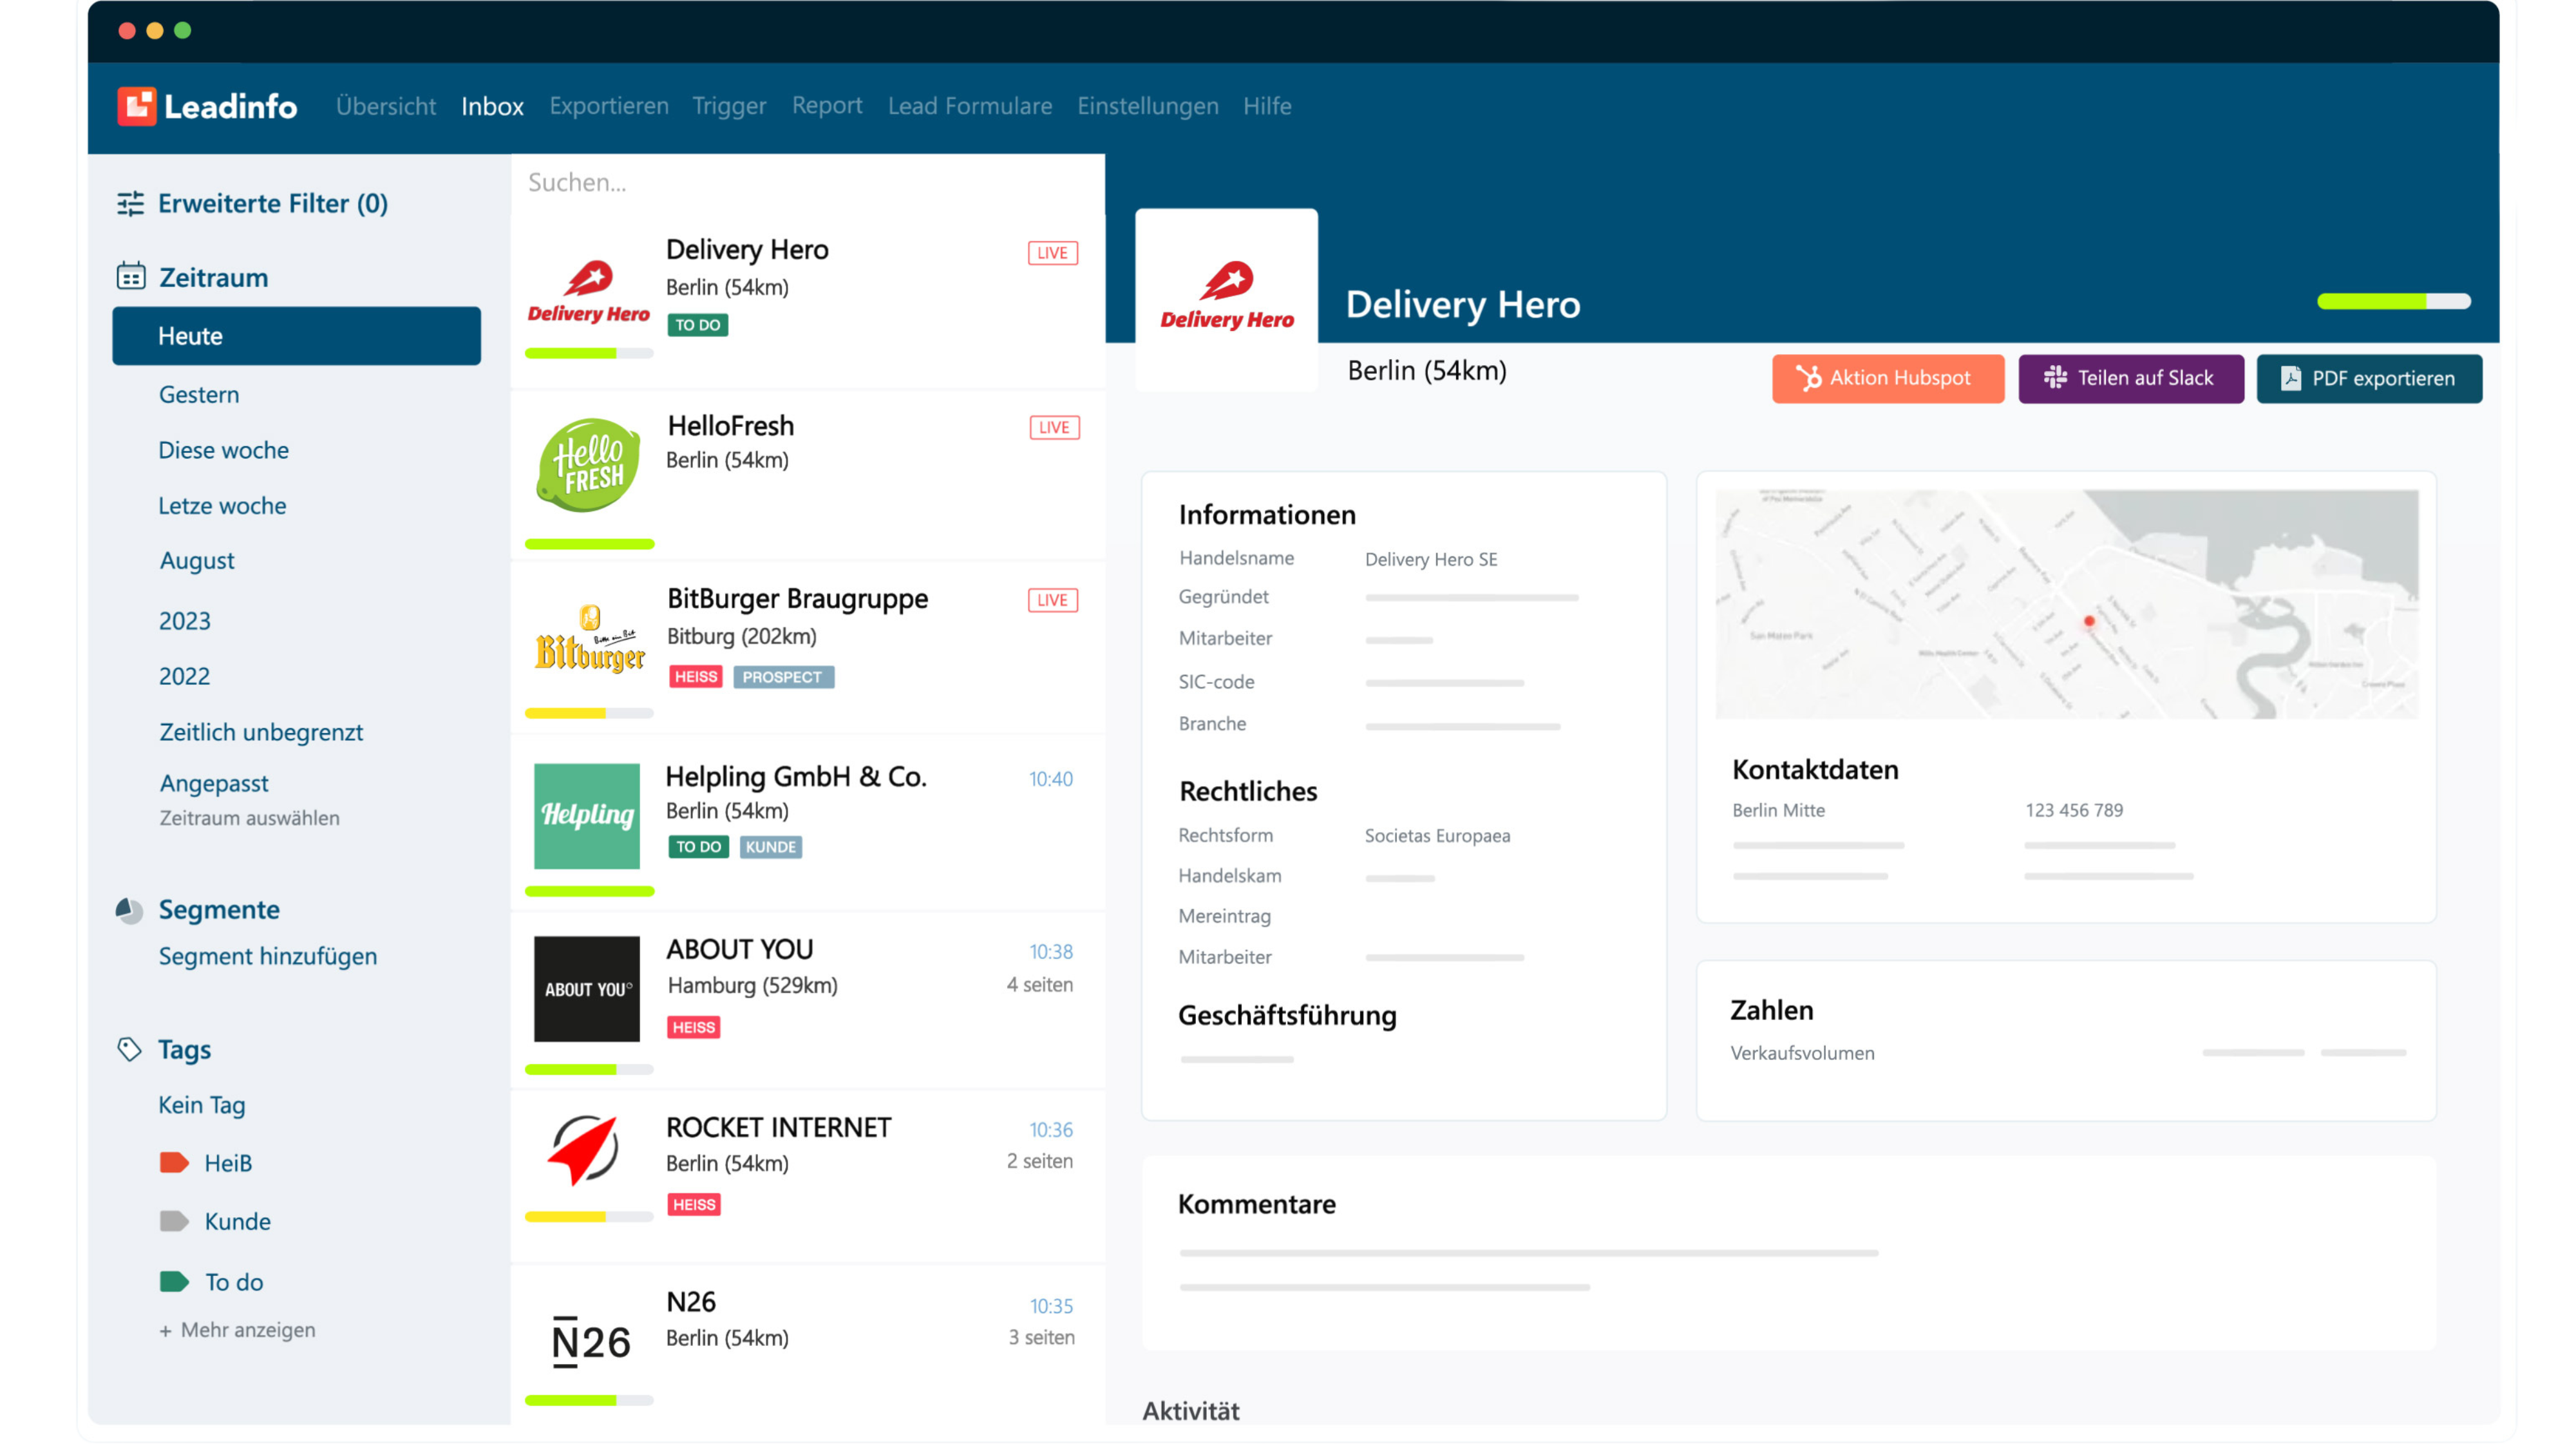Screen dimensions: 2576x1449
Task: Click the Teilen auf Slack button
Action: point(2131,378)
